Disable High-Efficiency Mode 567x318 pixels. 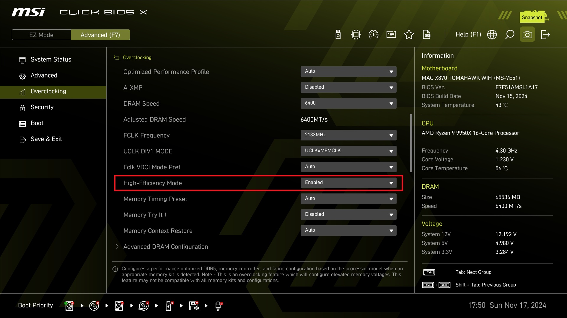click(x=348, y=183)
